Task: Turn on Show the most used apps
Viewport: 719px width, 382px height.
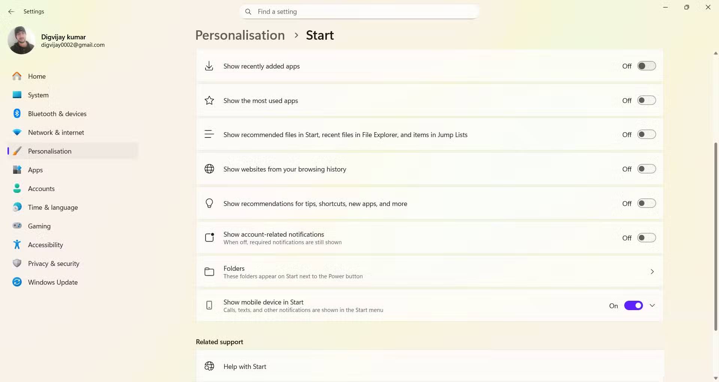Action: (646, 100)
